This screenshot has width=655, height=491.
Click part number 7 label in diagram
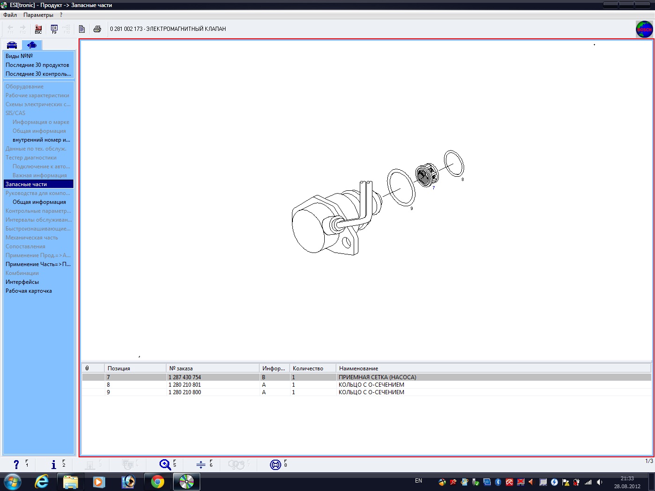(434, 188)
